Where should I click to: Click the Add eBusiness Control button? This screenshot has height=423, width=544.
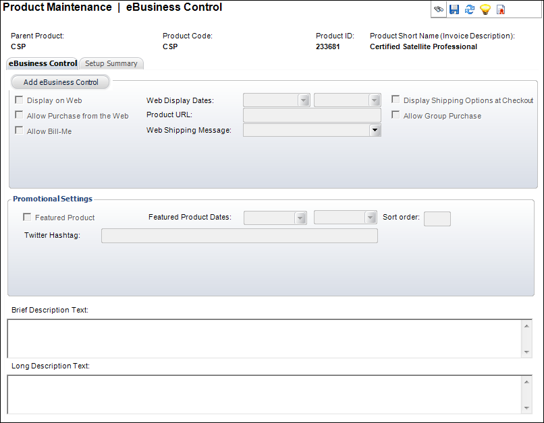pyautogui.click(x=61, y=82)
